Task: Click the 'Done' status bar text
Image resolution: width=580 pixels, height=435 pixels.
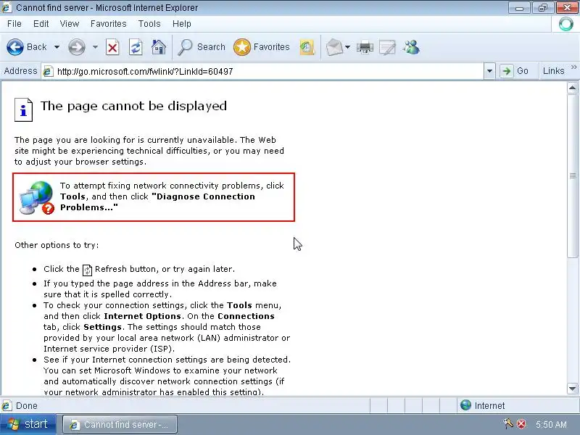Action: pyautogui.click(x=27, y=406)
